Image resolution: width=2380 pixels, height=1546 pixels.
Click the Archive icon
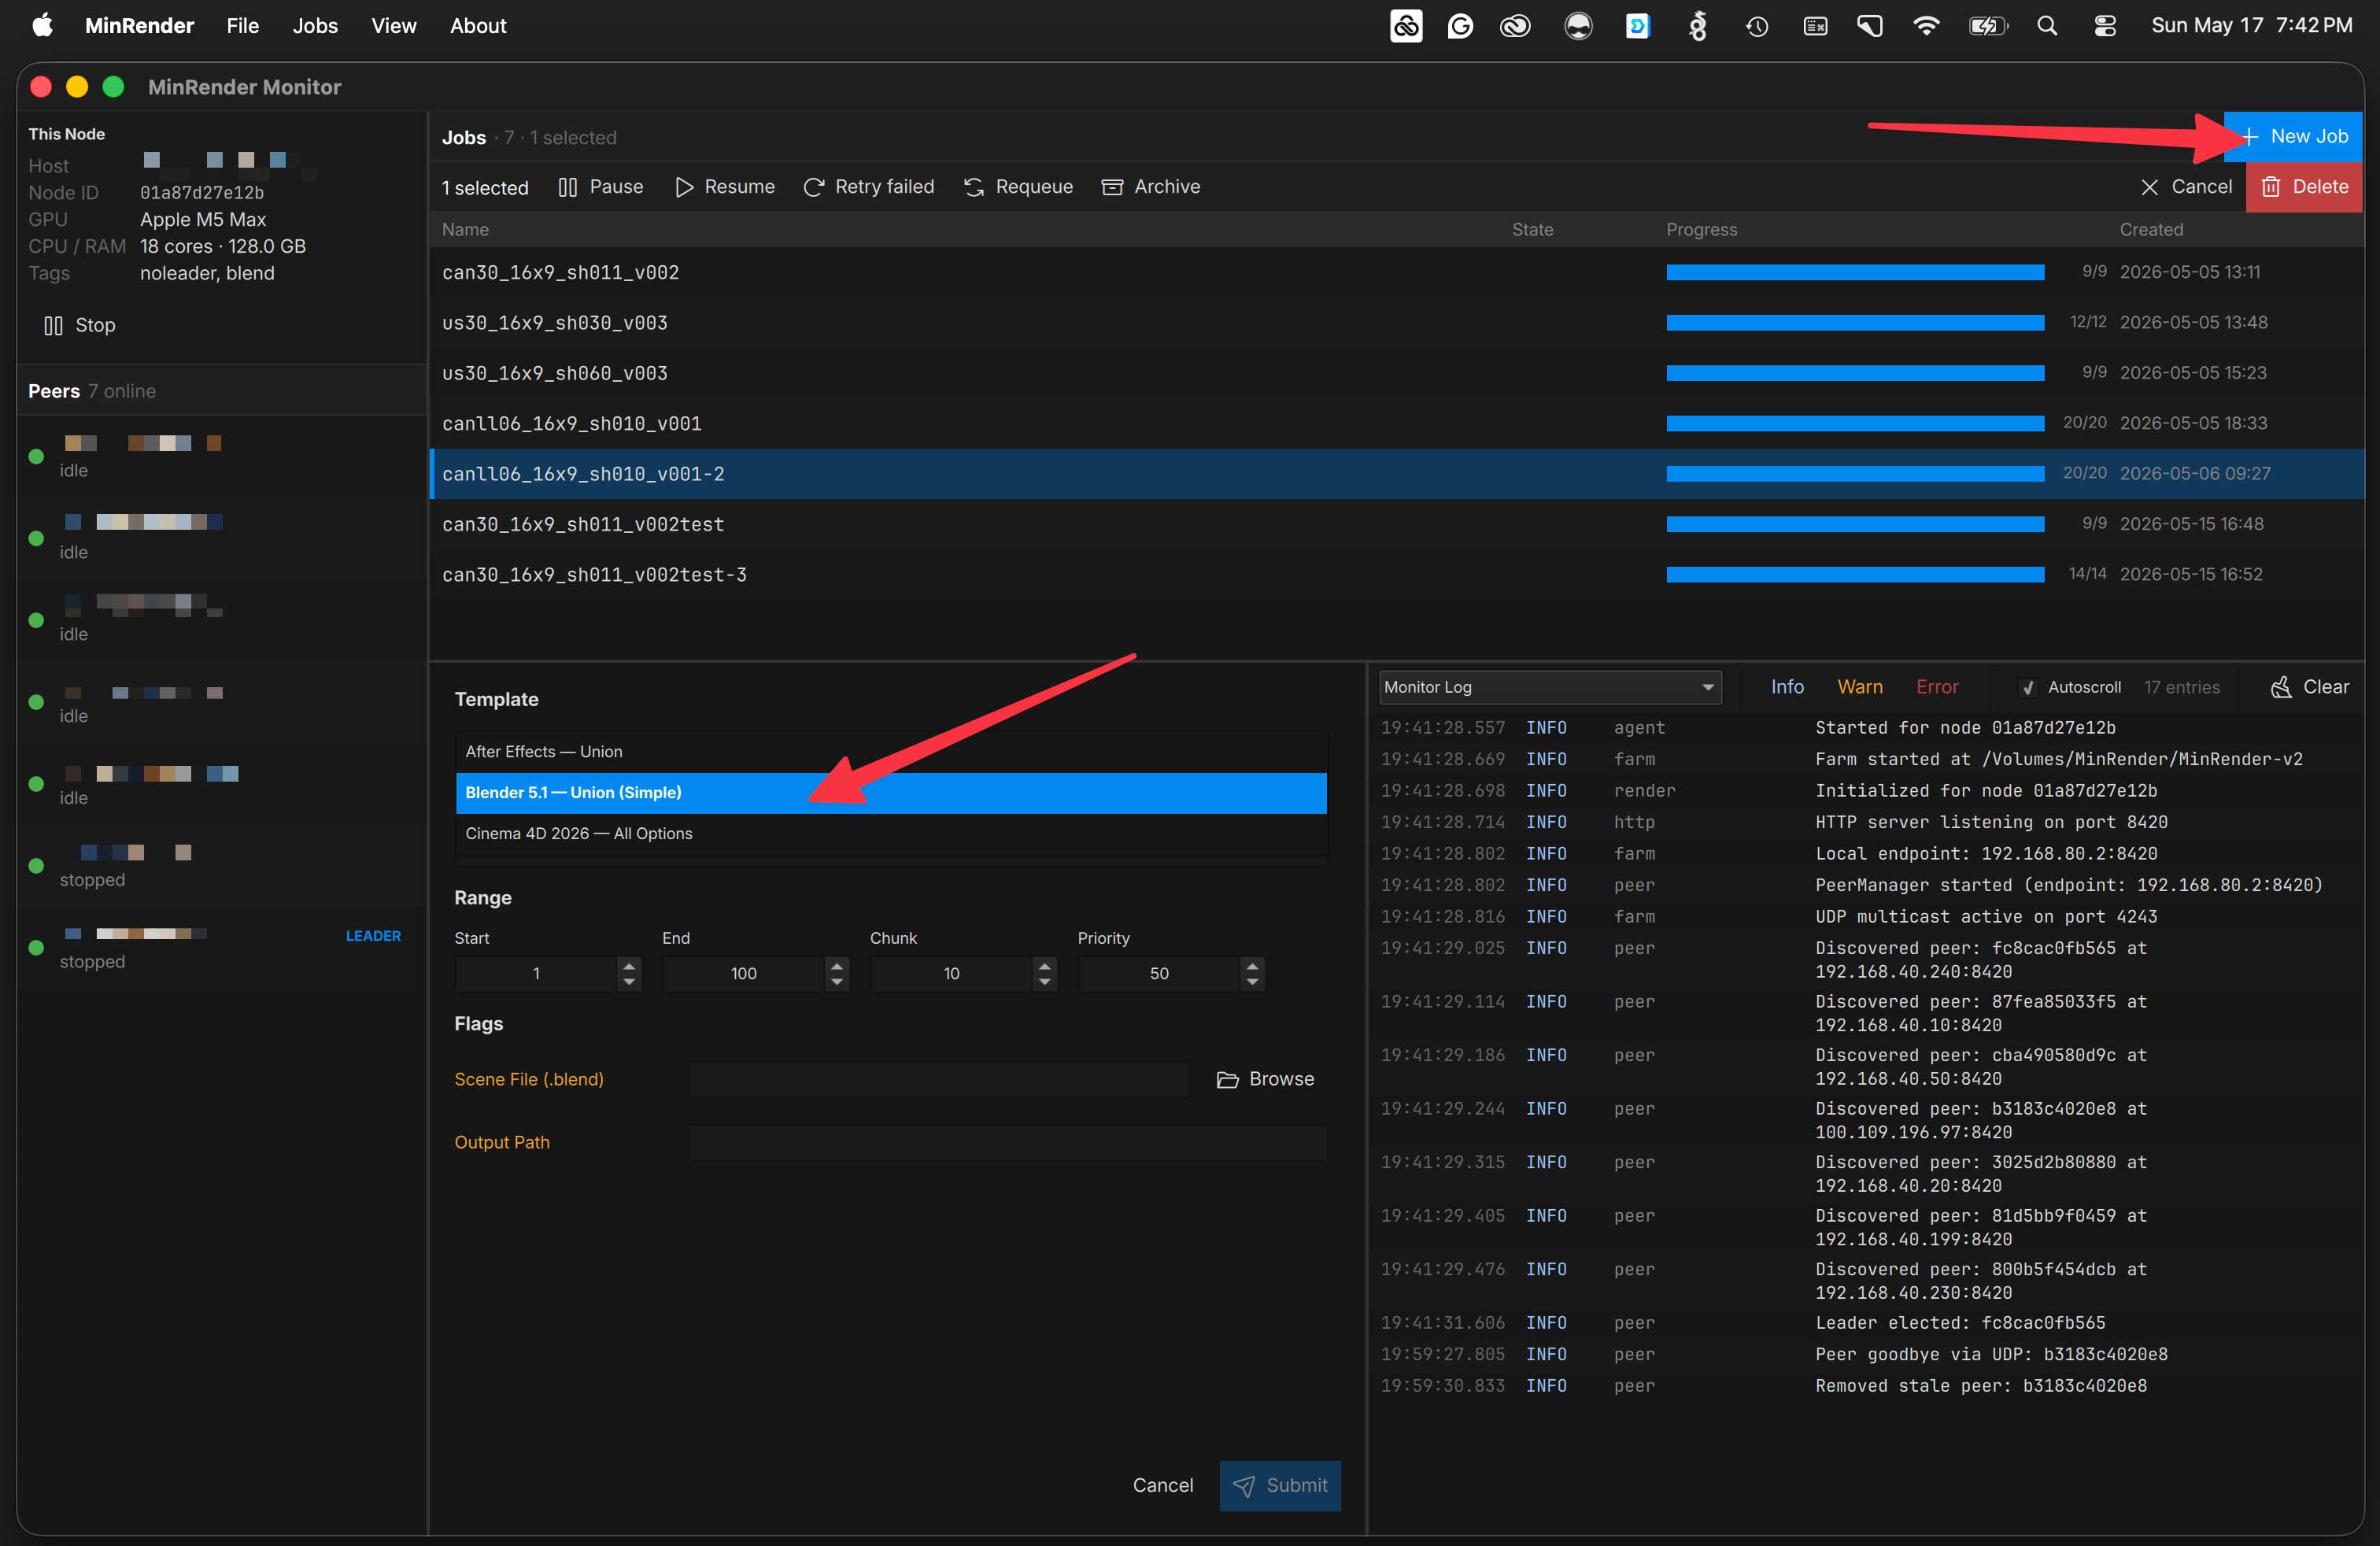(x=1112, y=187)
